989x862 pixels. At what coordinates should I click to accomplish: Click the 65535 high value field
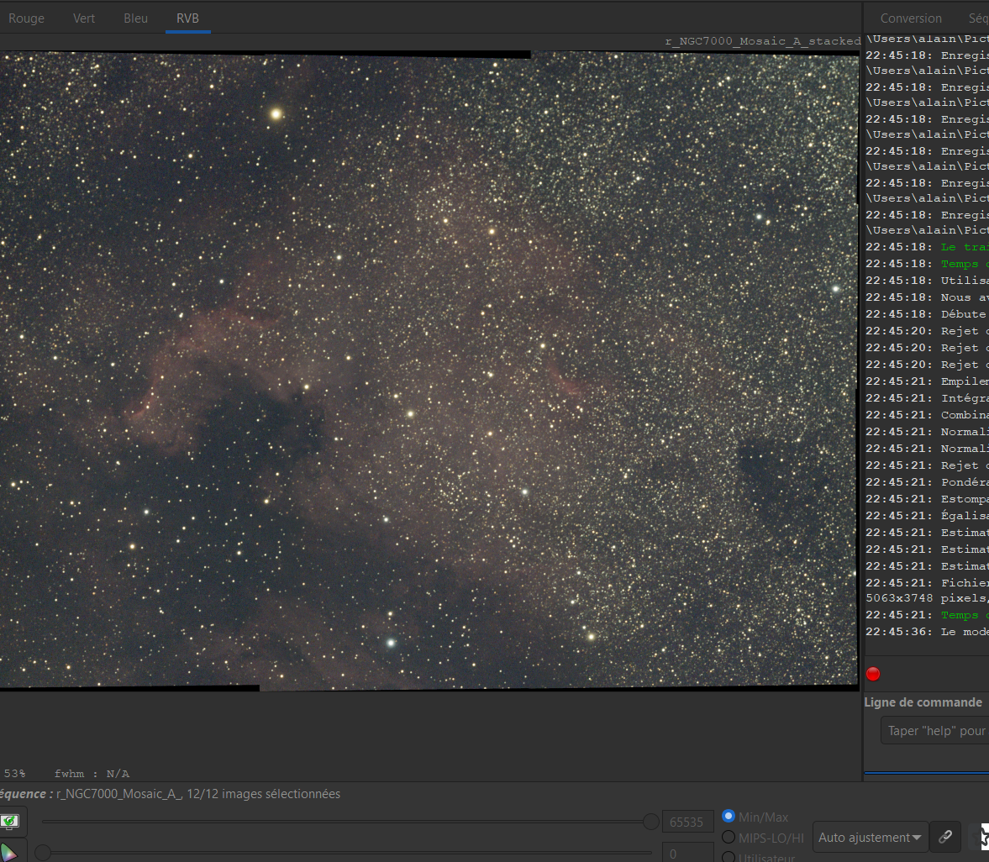(687, 822)
